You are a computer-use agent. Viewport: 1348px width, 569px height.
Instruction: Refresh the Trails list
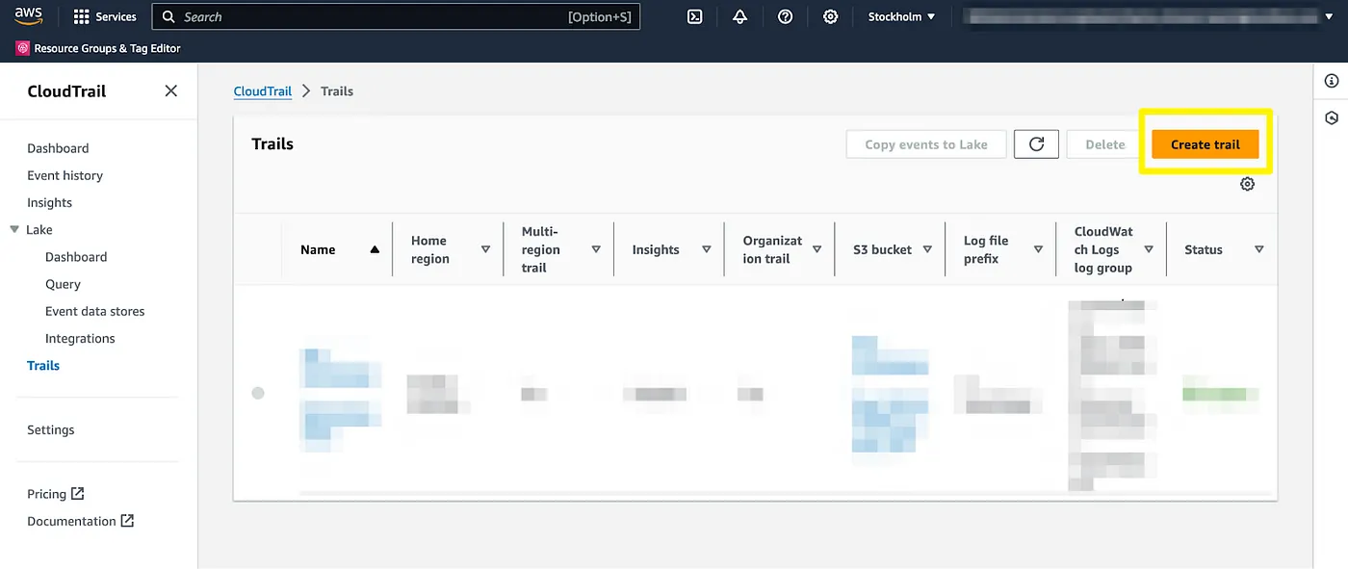coord(1036,144)
